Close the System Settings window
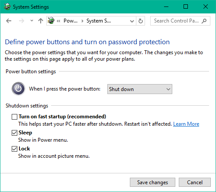Viewport: 216px width, 192px height. (206, 7)
